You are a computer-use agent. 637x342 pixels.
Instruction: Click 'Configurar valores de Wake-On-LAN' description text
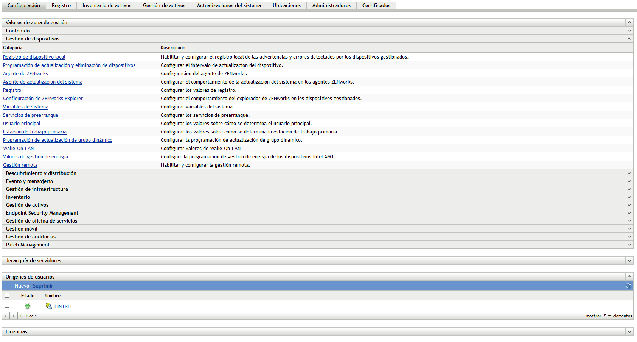[200, 149]
